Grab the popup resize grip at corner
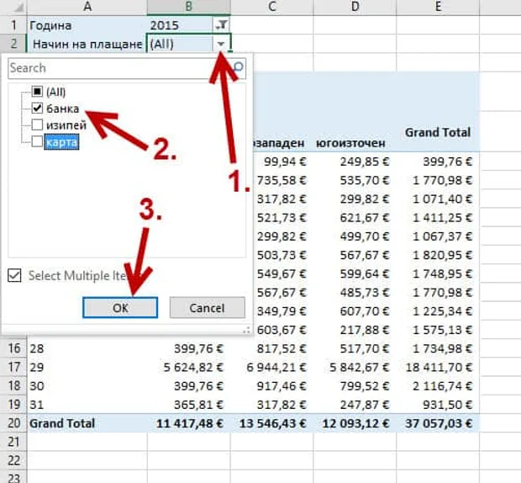This screenshot has height=483, width=521. [246, 330]
